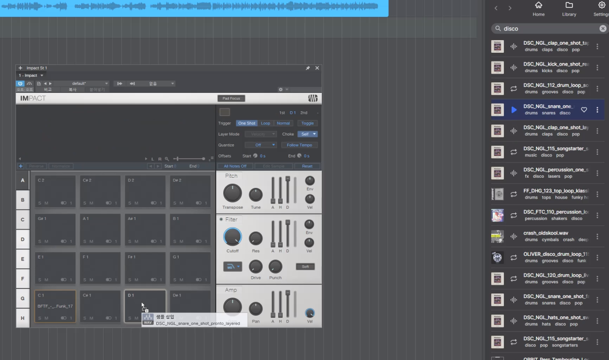Open the Library view

569,9
